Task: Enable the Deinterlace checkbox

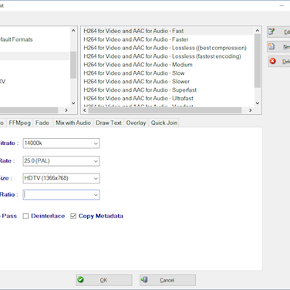Action: (25, 216)
